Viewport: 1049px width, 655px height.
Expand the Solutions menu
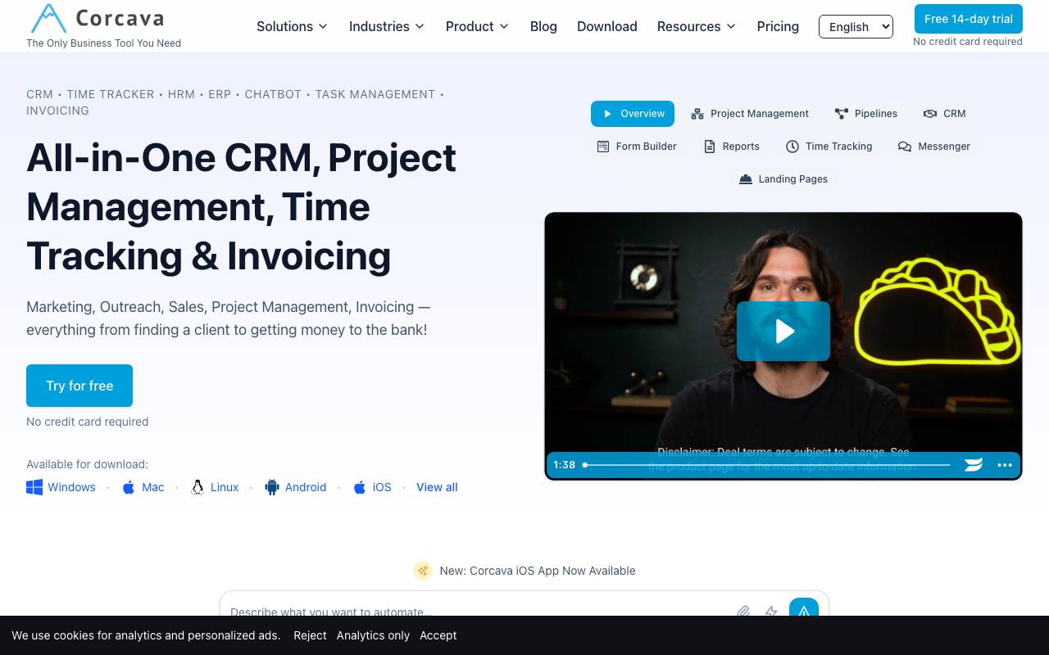tap(292, 26)
